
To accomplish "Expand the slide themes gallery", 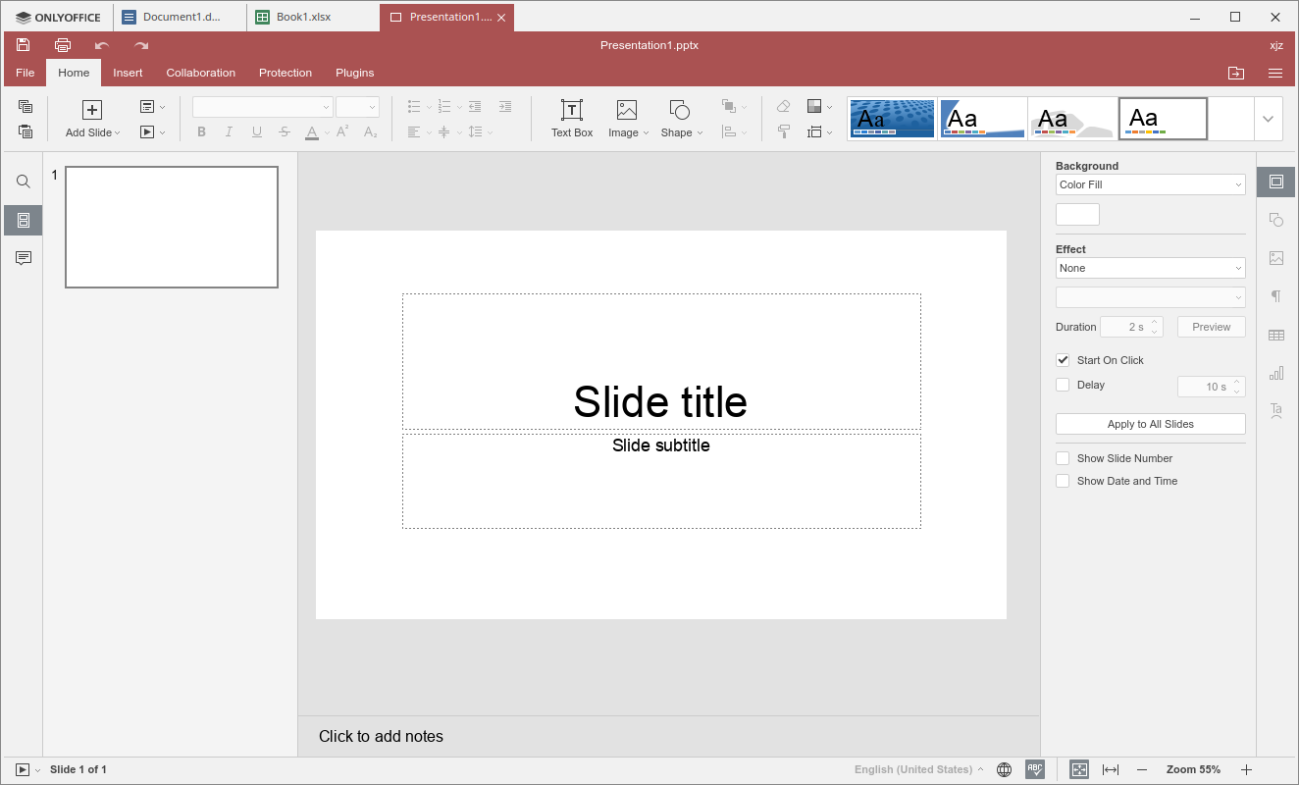I will (1268, 119).
